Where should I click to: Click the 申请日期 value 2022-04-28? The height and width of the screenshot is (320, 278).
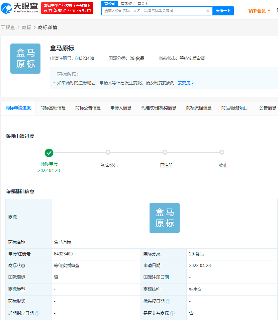tap(200, 266)
